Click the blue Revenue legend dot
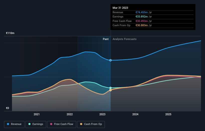 point(8,124)
